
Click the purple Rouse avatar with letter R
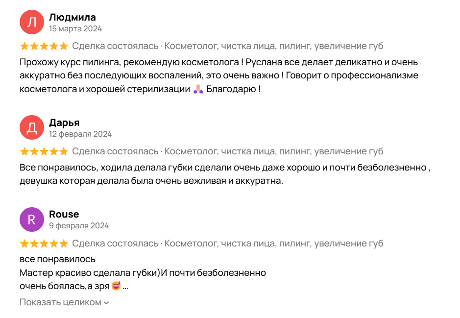(x=32, y=219)
